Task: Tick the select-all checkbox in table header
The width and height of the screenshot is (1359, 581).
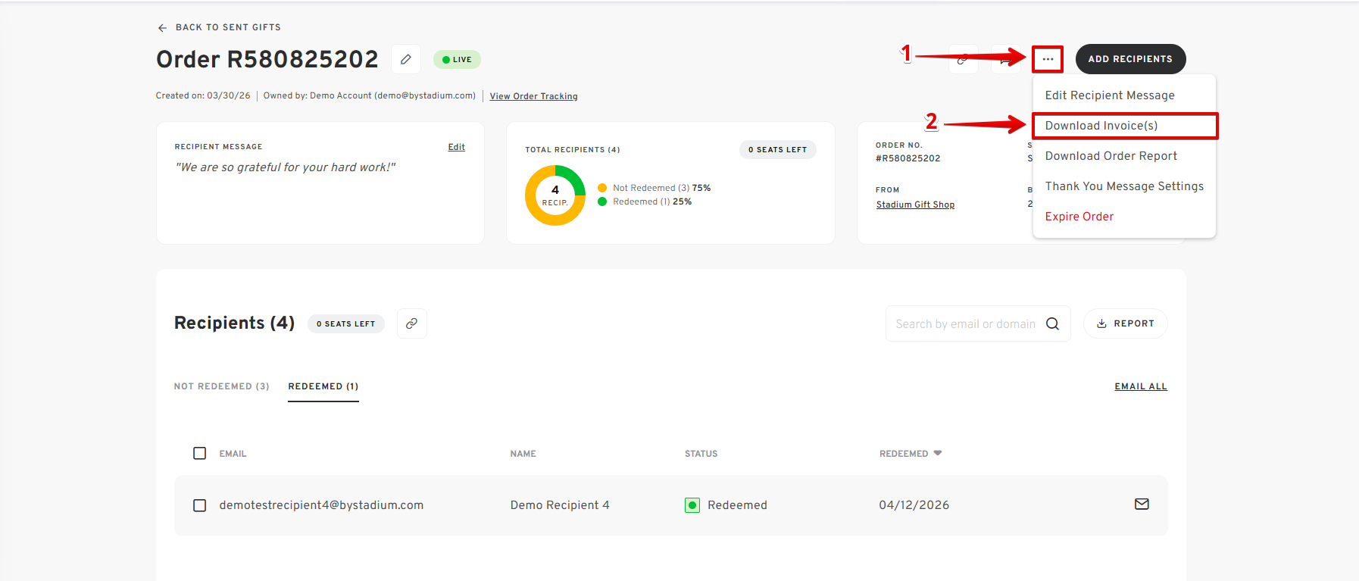Action: [x=199, y=453]
